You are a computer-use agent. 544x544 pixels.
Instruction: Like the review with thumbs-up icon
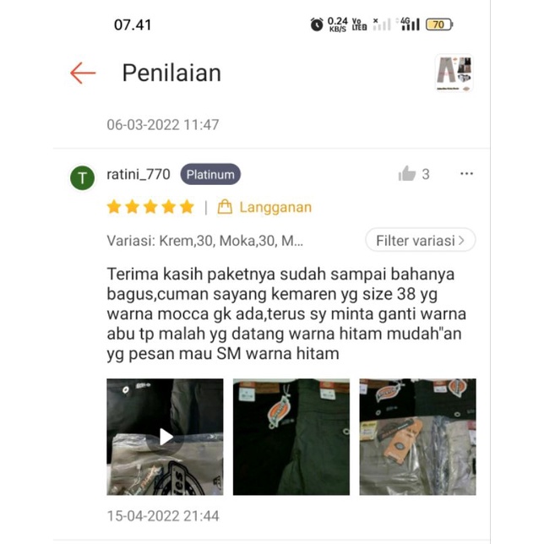[407, 173]
